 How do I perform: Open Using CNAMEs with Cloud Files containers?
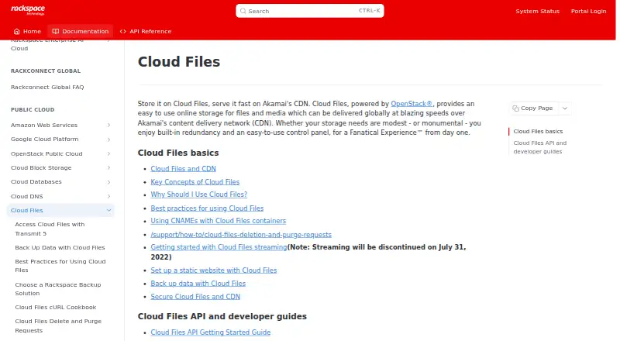point(219,221)
